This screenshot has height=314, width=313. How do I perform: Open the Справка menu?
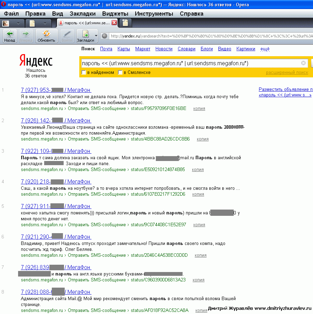[192, 14]
